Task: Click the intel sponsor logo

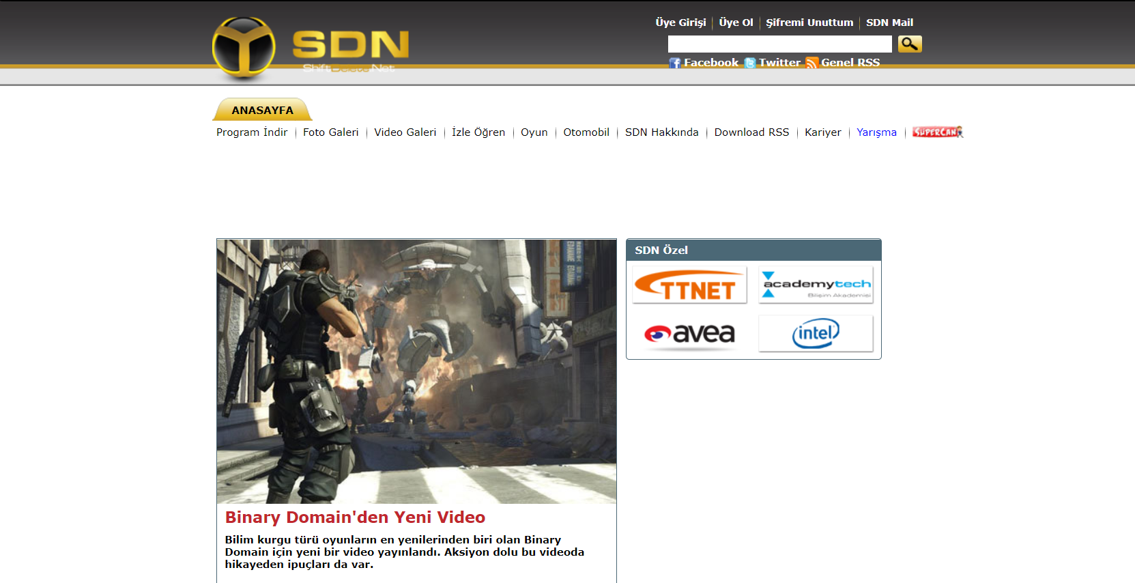Action: tap(816, 334)
